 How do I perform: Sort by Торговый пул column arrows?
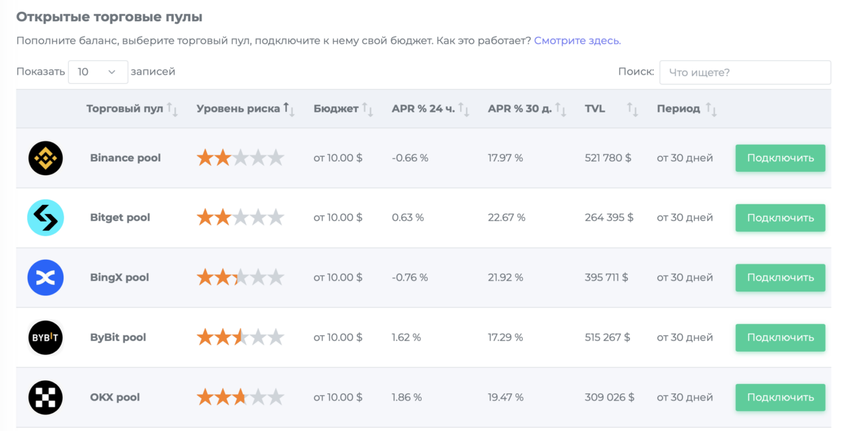pos(173,109)
